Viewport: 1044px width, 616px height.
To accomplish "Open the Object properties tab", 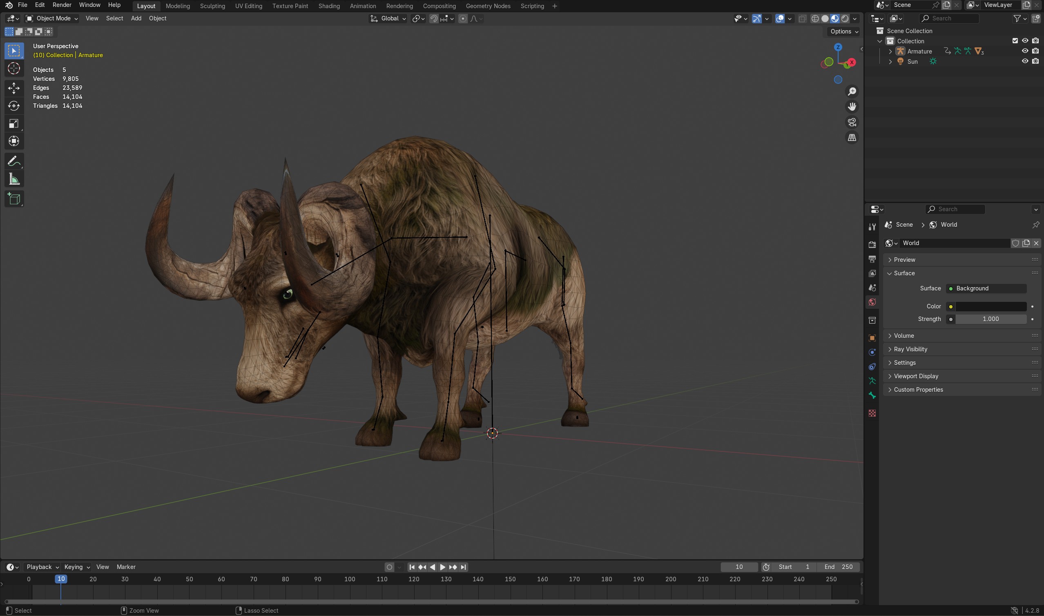I will coord(872,338).
